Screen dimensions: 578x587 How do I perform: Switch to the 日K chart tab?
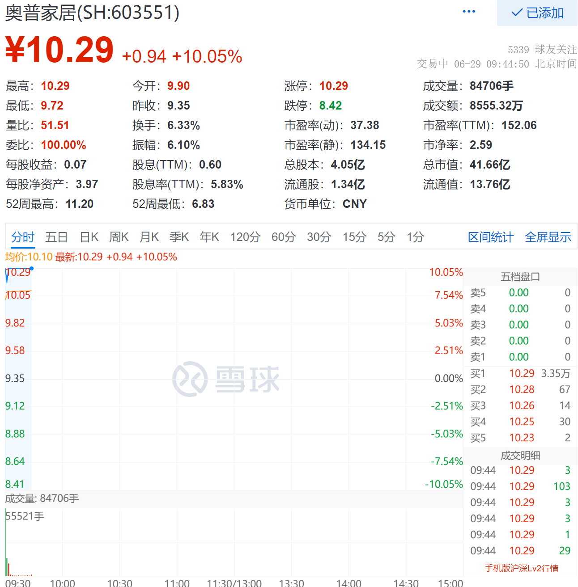tap(89, 237)
